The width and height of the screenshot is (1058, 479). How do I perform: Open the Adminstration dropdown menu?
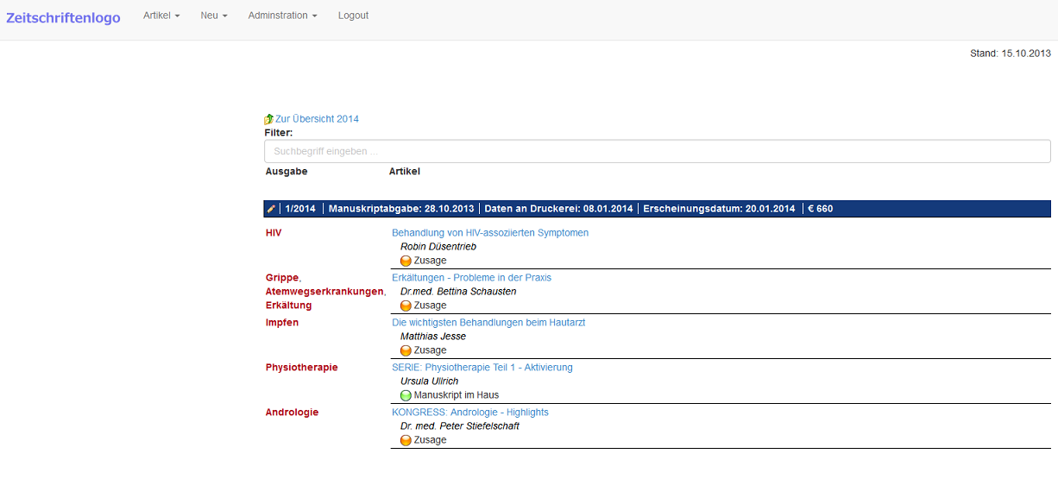(282, 16)
